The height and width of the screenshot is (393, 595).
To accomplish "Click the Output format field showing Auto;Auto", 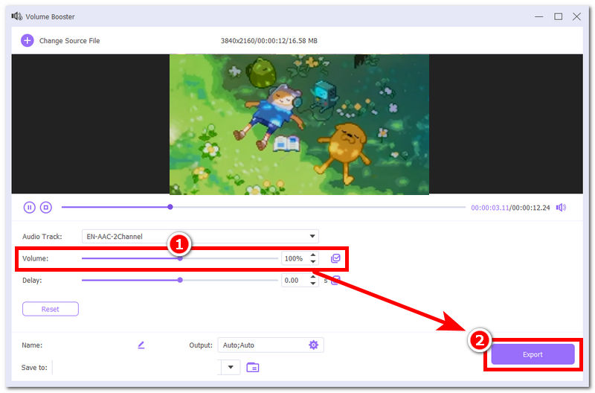I will (271, 345).
